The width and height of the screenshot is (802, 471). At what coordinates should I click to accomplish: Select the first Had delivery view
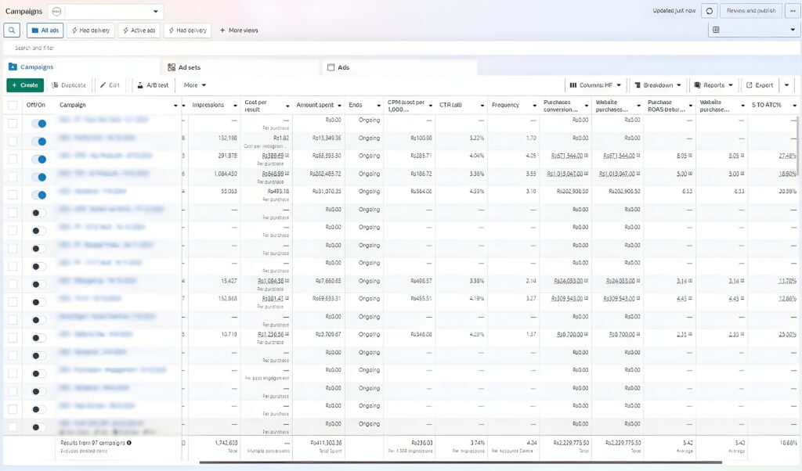[x=91, y=31]
